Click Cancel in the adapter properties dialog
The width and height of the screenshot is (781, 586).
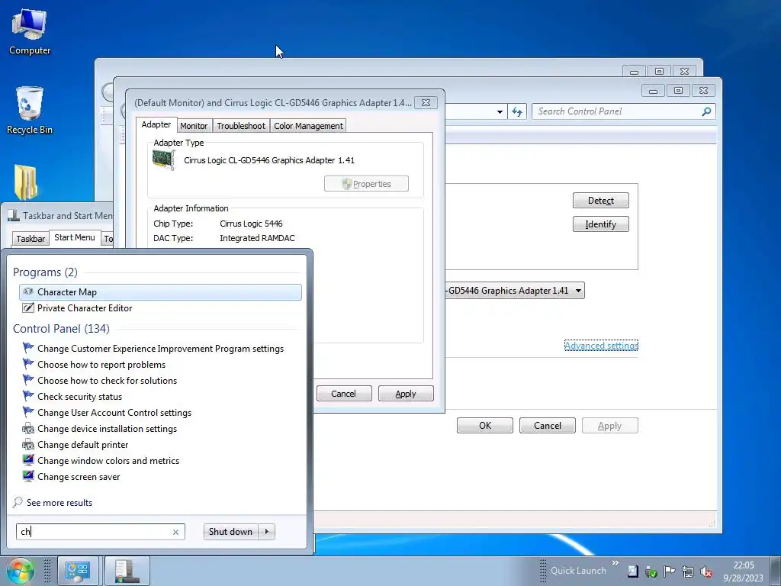click(x=344, y=394)
